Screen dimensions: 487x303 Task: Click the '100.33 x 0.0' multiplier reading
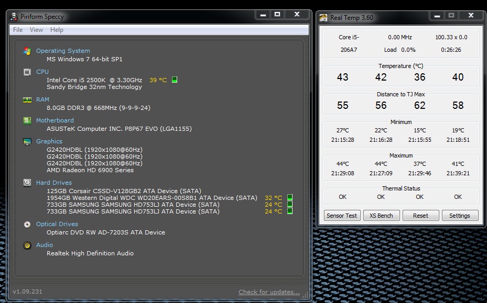pos(451,37)
